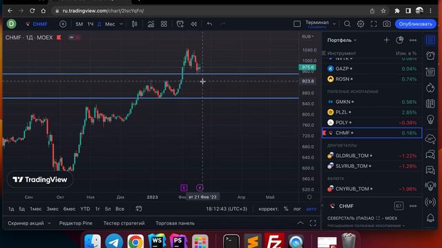Select the CNYRUB_TOM watchlist row
Screen dimensions: 442x248
pos(372,189)
